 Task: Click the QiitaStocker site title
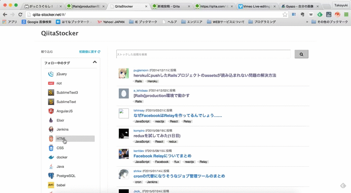point(60,33)
